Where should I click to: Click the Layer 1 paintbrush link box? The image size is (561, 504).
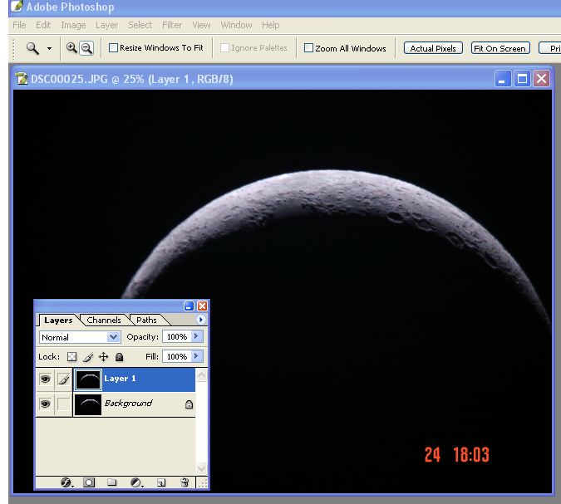coord(64,379)
